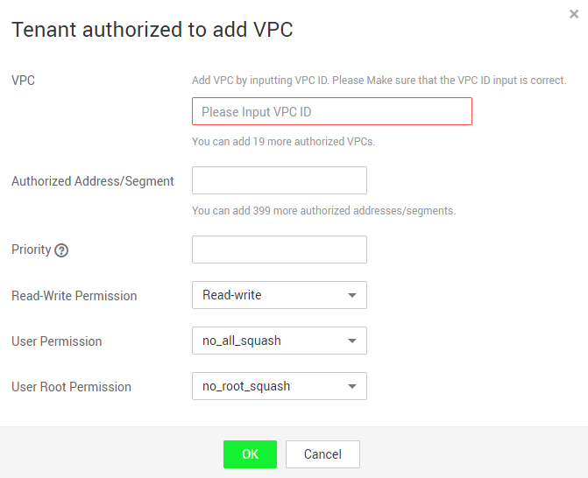Click the Priority label text

coord(32,250)
